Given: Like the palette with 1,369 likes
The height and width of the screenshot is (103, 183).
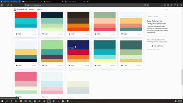Looking at the screenshot, I should pos(124,66).
